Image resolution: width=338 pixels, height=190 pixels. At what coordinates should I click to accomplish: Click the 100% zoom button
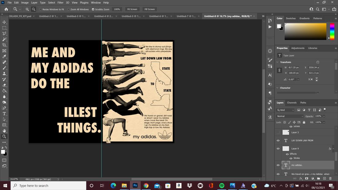coord(117,9)
